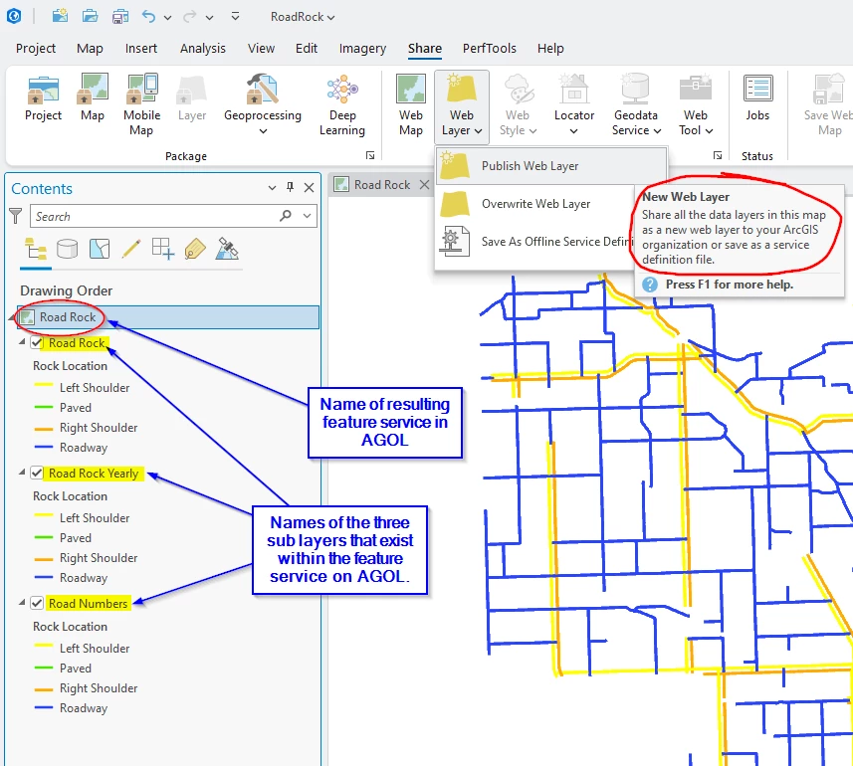The image size is (853, 766).
Task: Open the Contents search options dropdown
Action: coord(308,216)
